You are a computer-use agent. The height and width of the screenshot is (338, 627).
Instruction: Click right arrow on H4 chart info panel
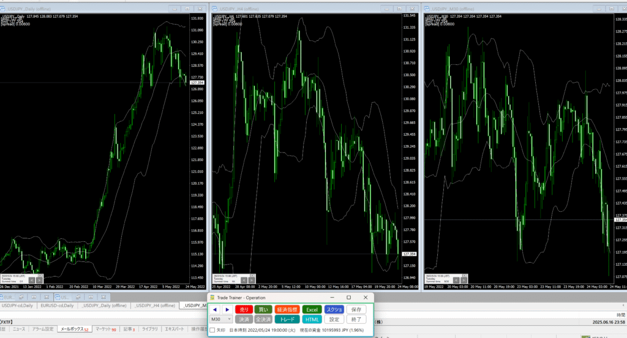click(252, 280)
